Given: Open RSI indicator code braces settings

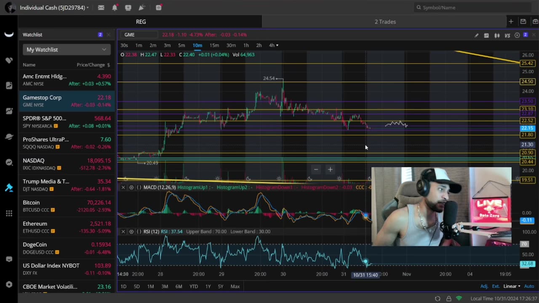Looking at the screenshot, I should 139,231.
